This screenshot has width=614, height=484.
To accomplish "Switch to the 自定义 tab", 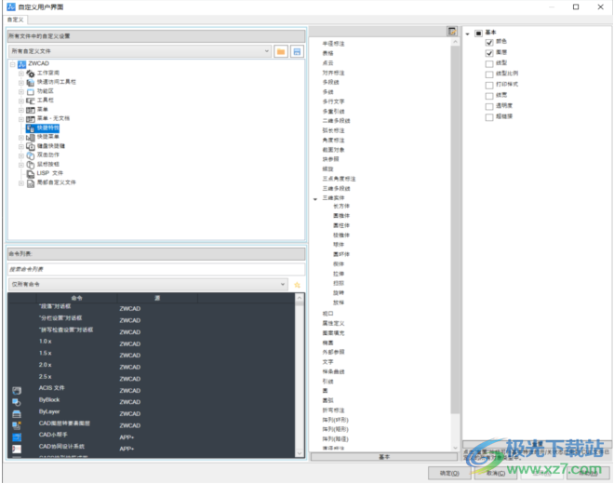I will [15, 20].
